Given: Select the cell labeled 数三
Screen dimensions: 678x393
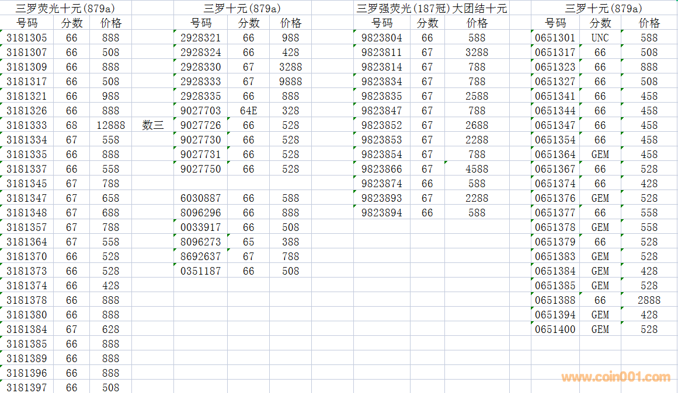Looking at the screenshot, I should click(153, 125).
